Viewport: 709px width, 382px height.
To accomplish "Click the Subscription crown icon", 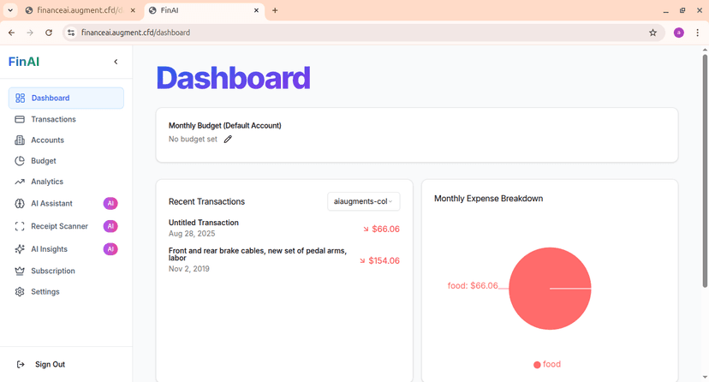I will [x=21, y=271].
